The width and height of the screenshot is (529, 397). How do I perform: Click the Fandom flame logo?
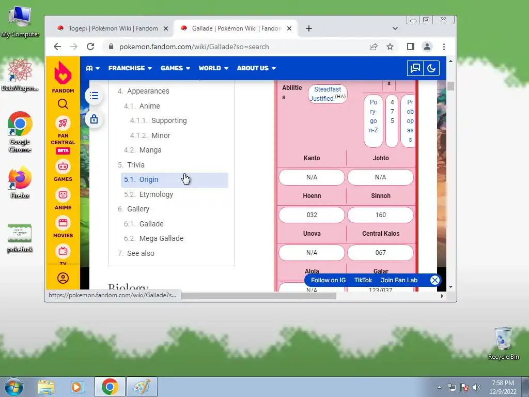coord(63,73)
